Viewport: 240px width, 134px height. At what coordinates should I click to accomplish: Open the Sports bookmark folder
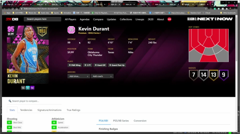[55, 13]
